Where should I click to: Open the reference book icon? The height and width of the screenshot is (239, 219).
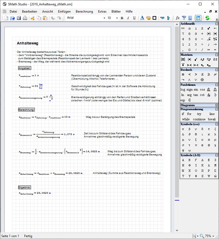tap(190, 18)
